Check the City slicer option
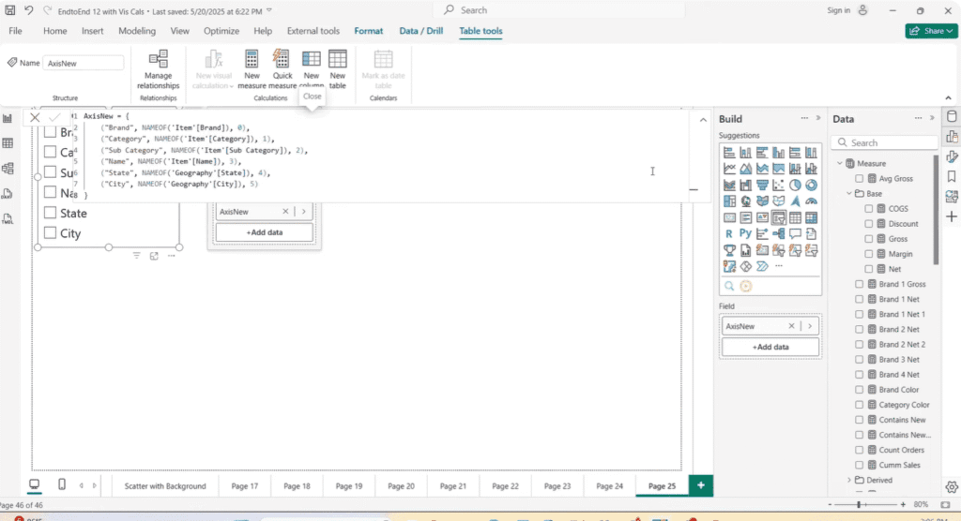 (x=51, y=232)
